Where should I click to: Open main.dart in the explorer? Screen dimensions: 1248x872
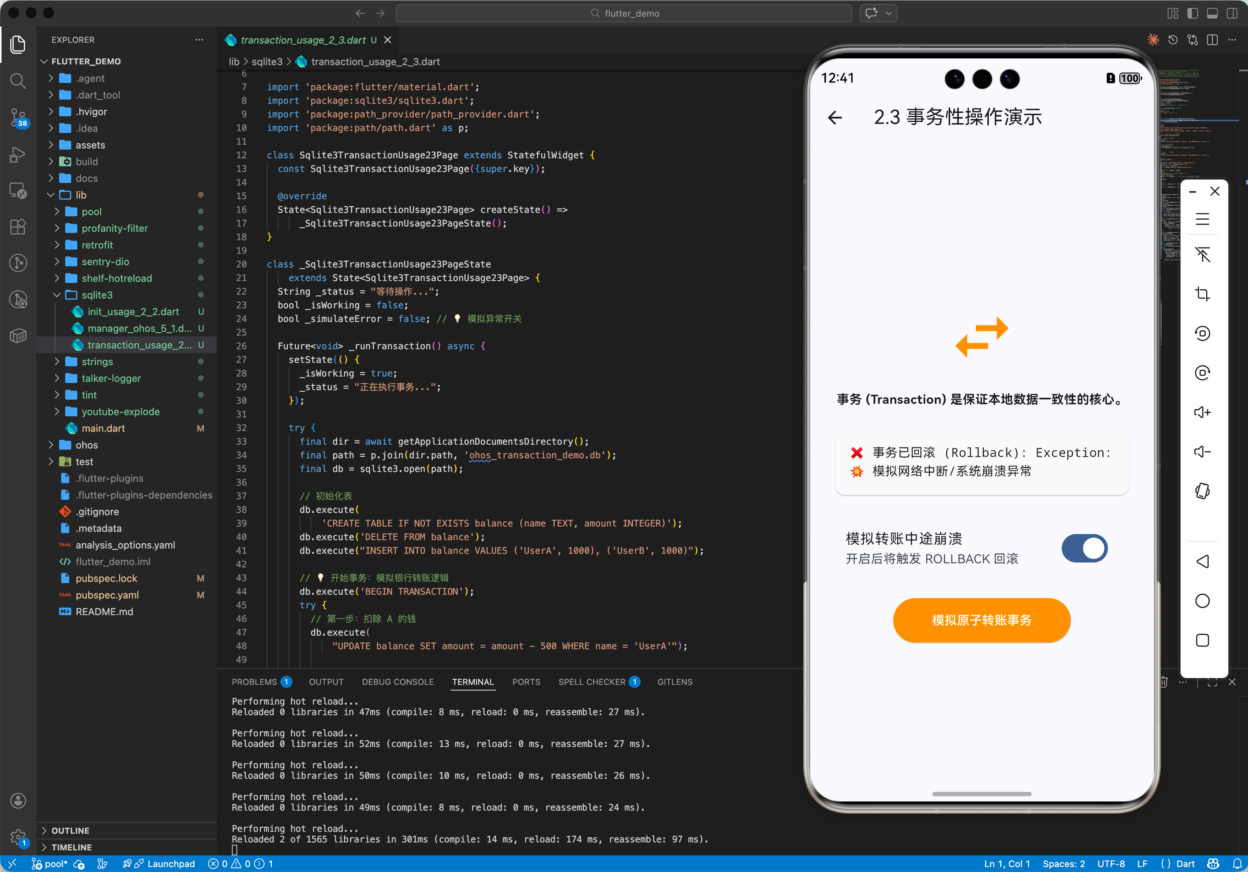103,428
